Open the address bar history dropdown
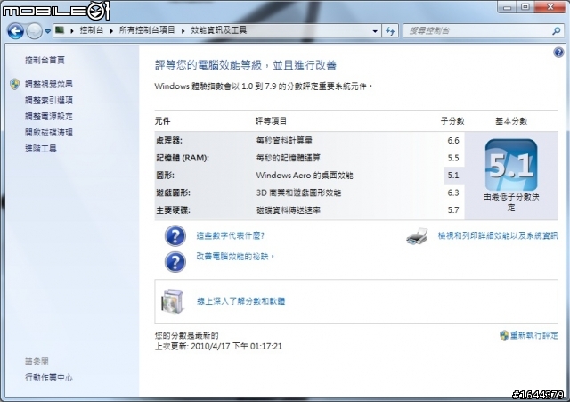The height and width of the screenshot is (402, 570). (375, 31)
